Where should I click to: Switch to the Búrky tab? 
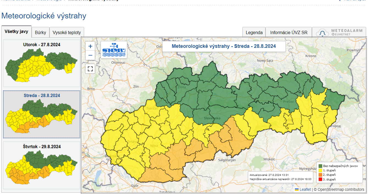pos(40,32)
